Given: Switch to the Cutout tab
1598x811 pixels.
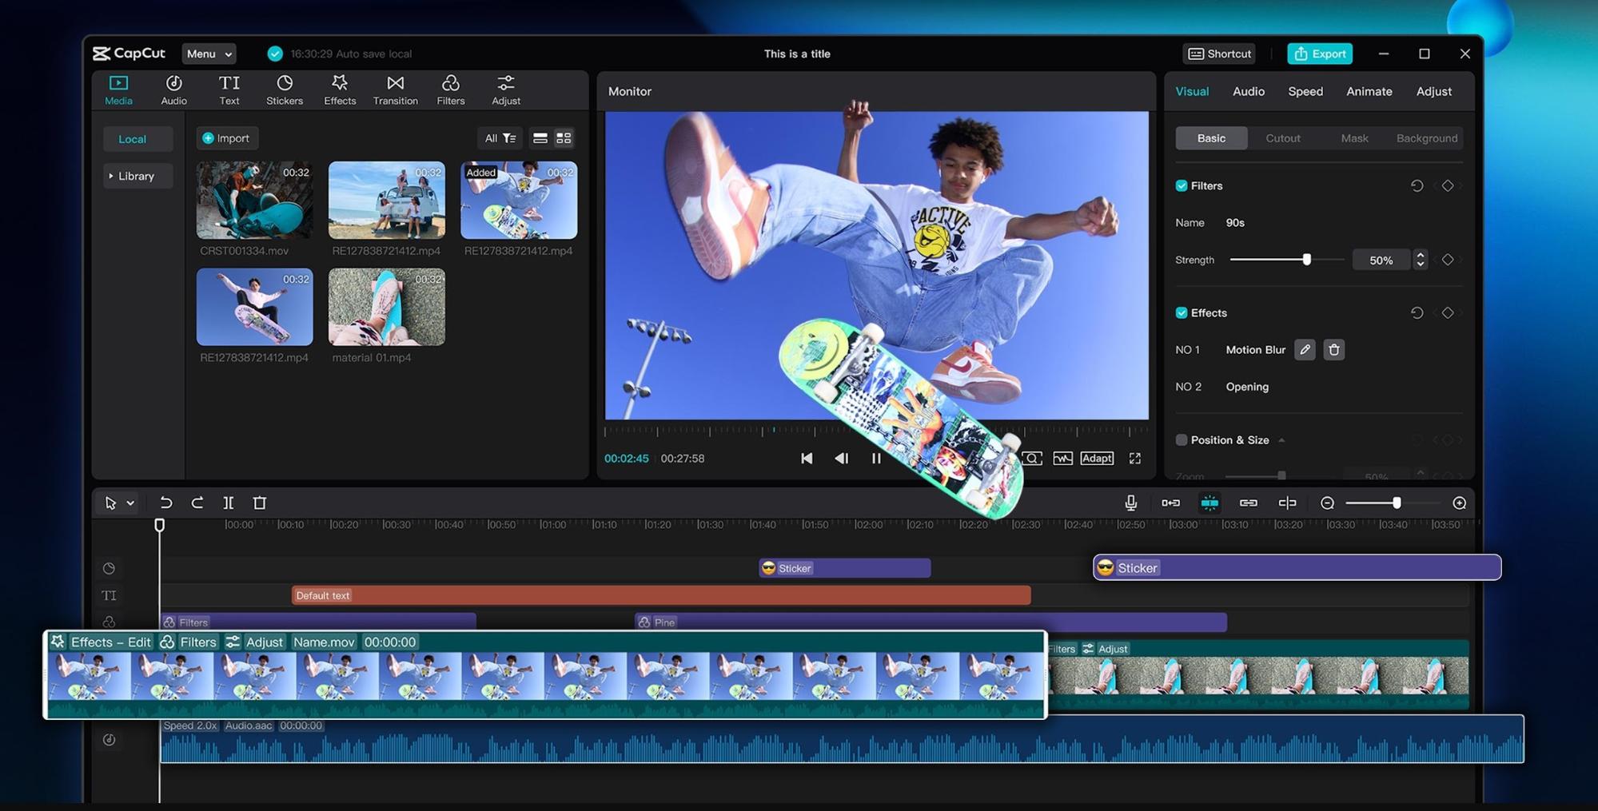Looking at the screenshot, I should point(1282,137).
